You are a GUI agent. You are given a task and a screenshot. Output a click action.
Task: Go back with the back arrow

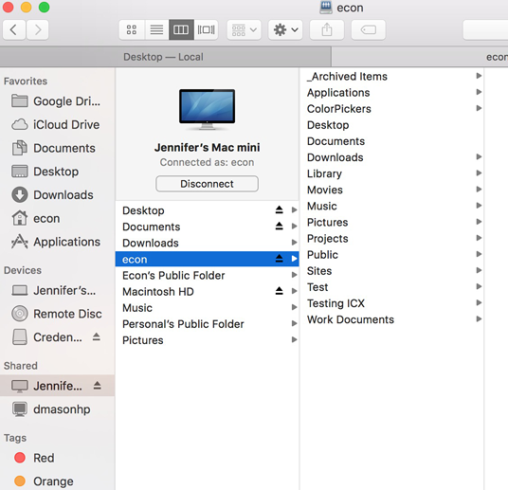point(14,29)
